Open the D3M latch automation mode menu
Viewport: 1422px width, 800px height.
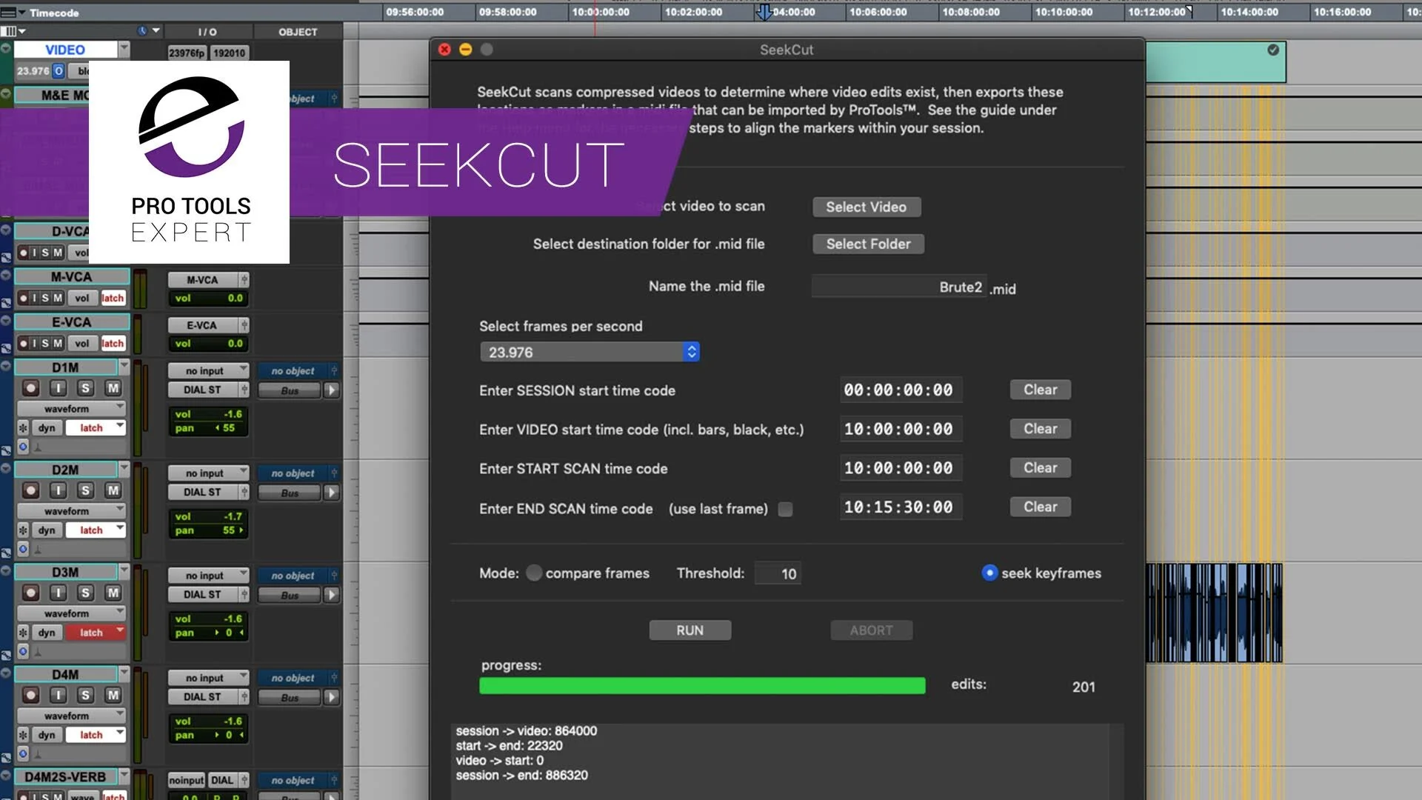96,633
